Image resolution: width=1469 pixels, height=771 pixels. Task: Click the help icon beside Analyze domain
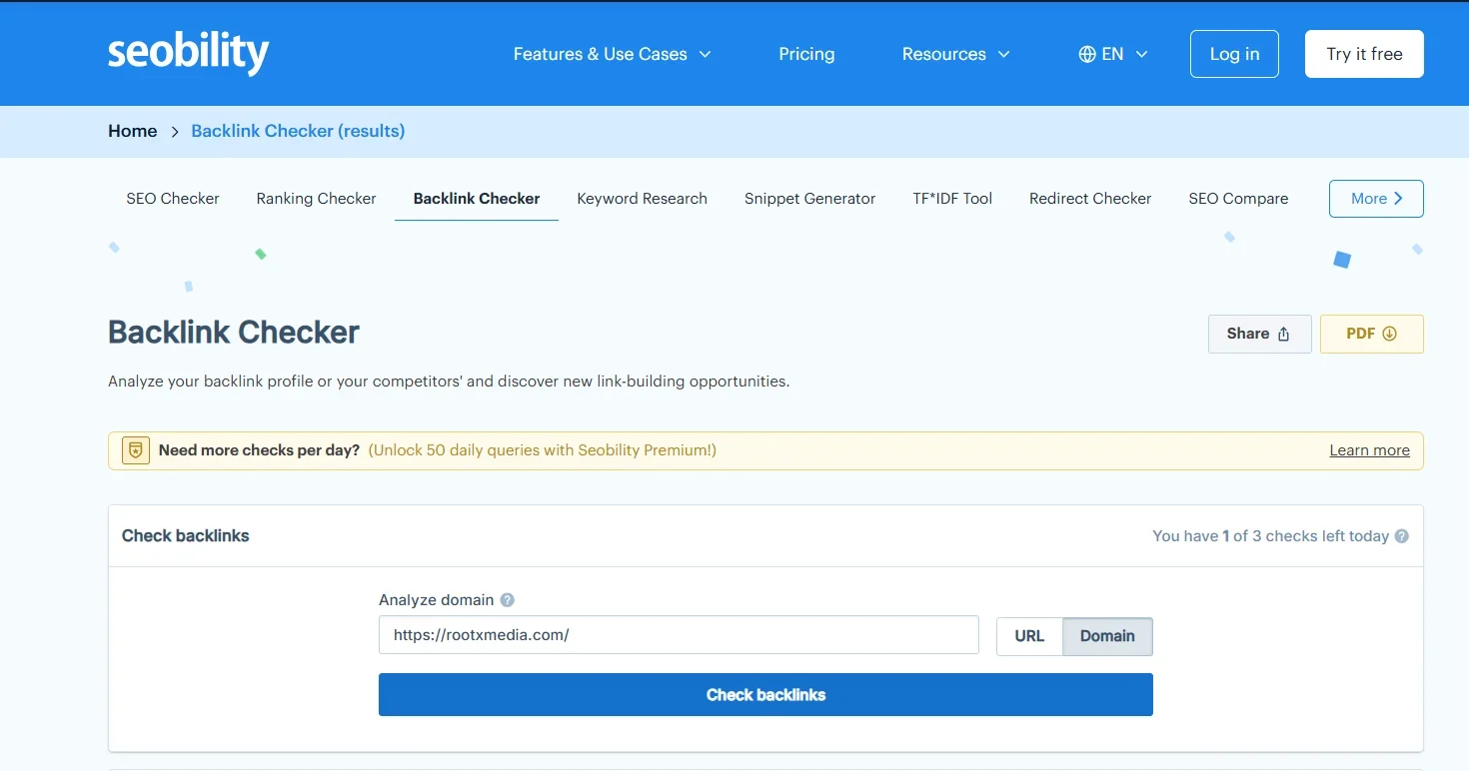[x=508, y=600]
